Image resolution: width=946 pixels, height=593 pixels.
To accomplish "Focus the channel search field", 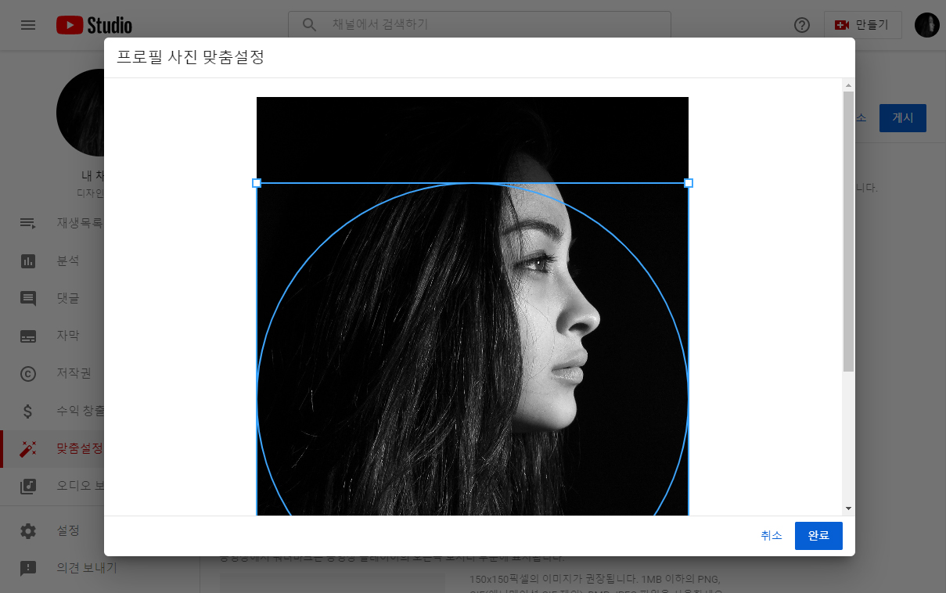I will click(480, 25).
